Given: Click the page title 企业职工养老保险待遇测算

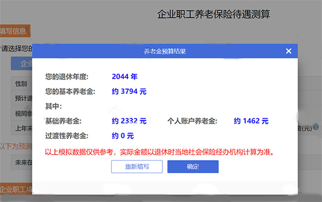Looking at the screenshot, I should (x=213, y=14).
